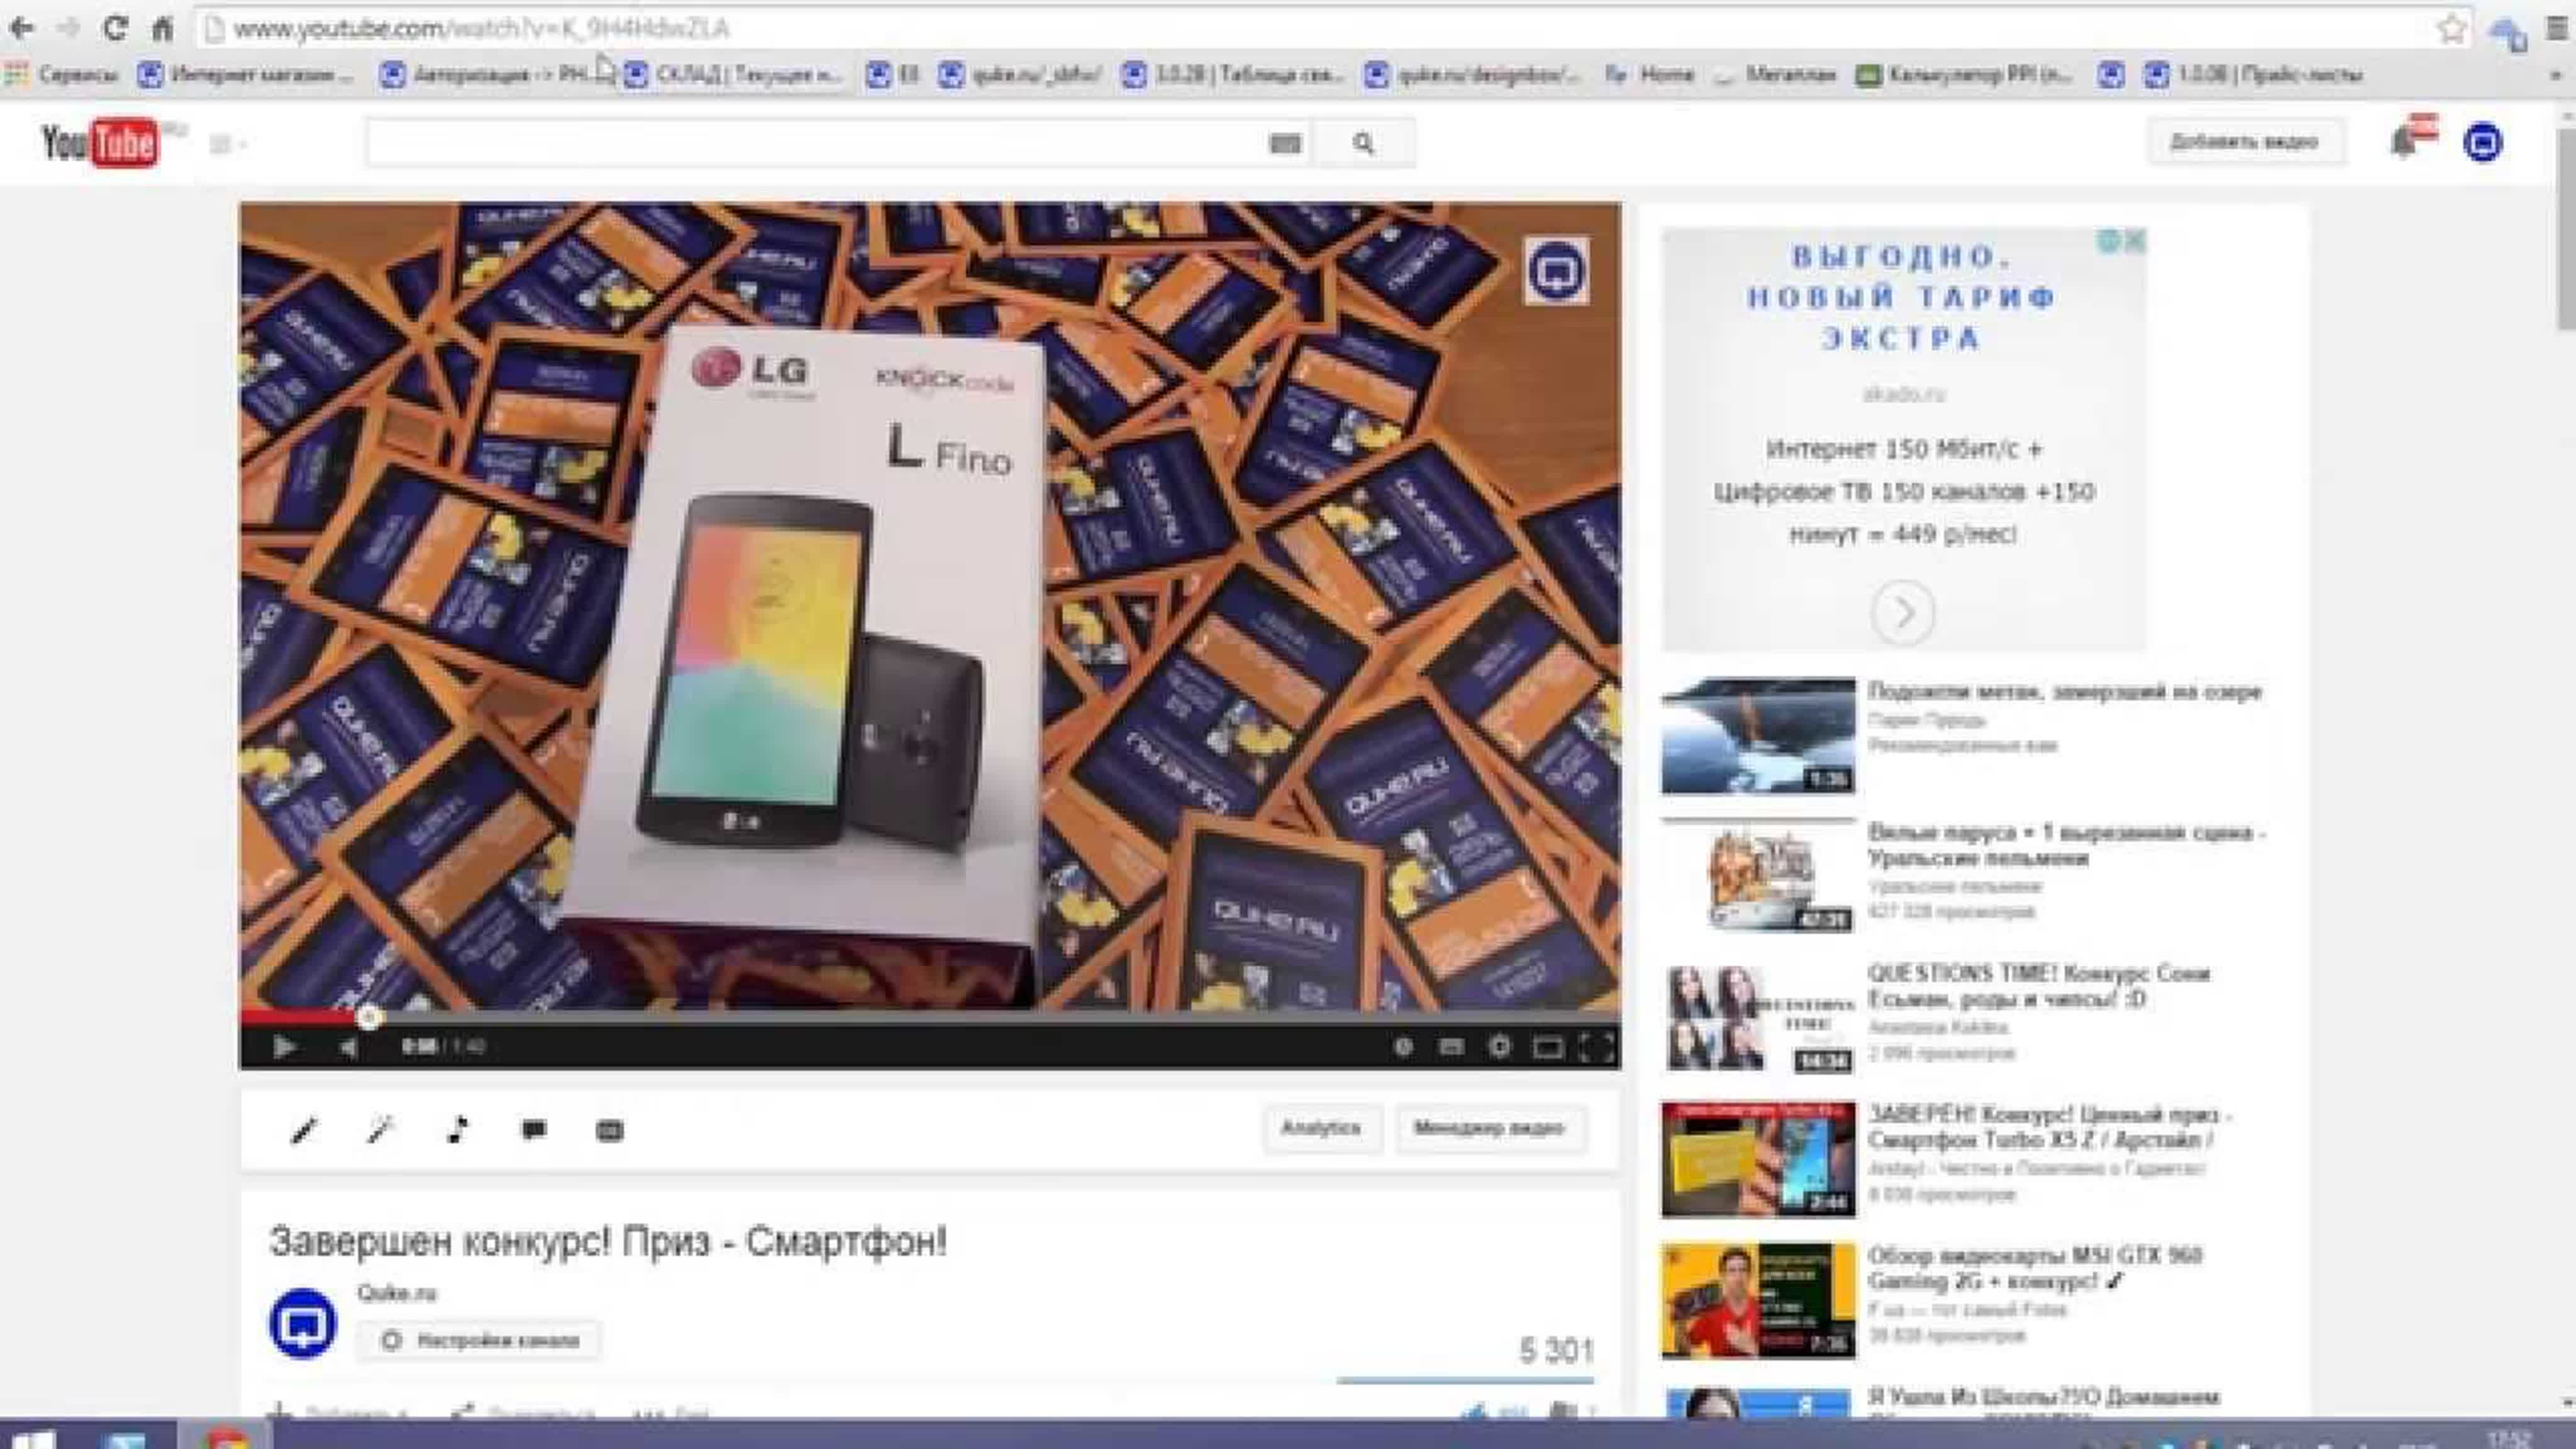Open the Сервисы apps bookmark
Image resolution: width=2576 pixels, height=1449 pixels.
[61, 74]
